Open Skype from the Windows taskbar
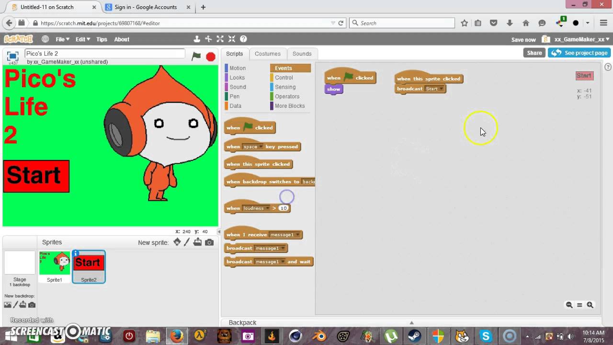Screen dimensions: 613x345 [486, 336]
